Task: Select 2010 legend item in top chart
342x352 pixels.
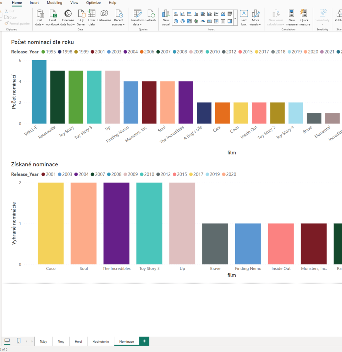Action: tap(212, 52)
